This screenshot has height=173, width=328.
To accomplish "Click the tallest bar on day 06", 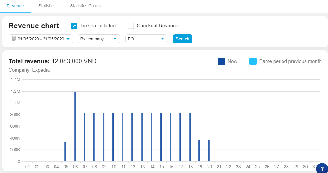I will pyautogui.click(x=75, y=126).
